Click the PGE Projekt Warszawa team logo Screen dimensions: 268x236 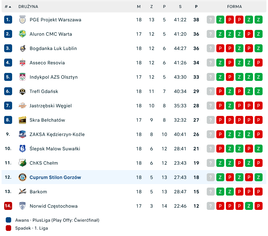tap(22, 20)
